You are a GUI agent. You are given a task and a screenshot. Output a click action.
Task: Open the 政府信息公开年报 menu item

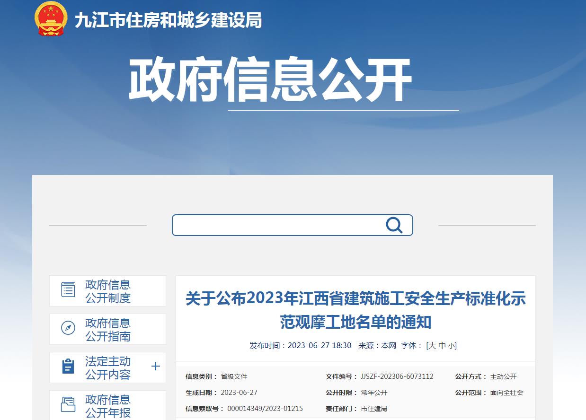(x=108, y=406)
